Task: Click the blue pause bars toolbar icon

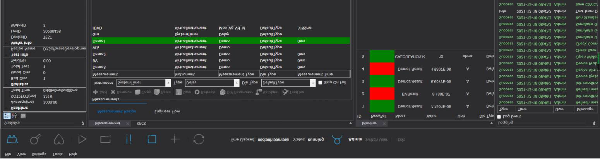Action: click(129, 139)
